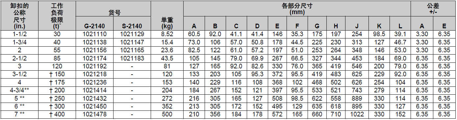Click the 1-1/2 size row label
Viewport: 457px width, 120px height.
[20, 34]
